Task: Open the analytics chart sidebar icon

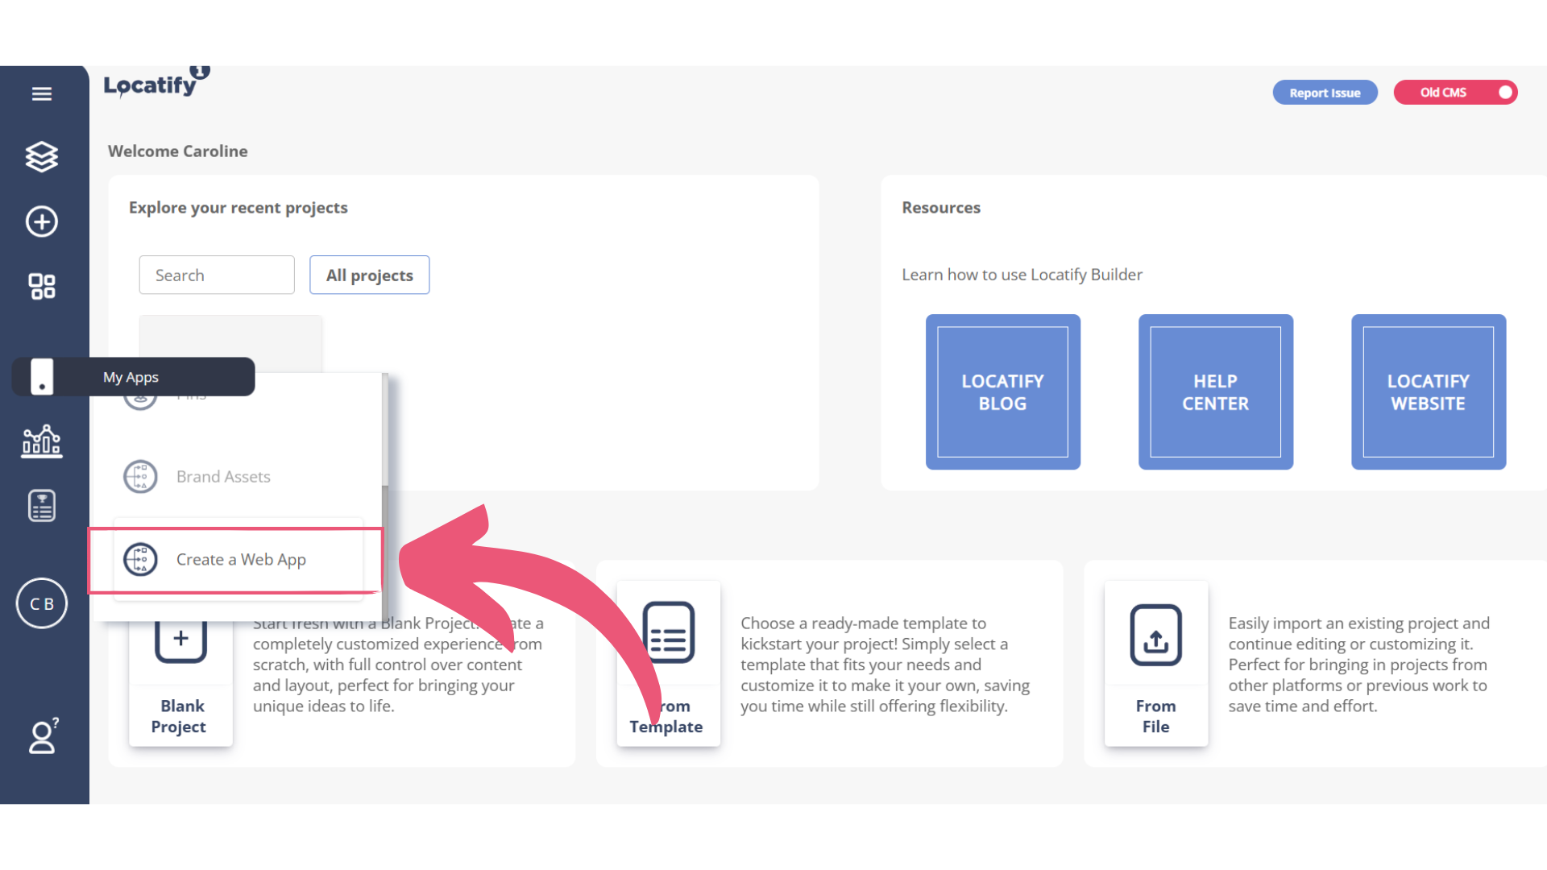Action: [42, 441]
